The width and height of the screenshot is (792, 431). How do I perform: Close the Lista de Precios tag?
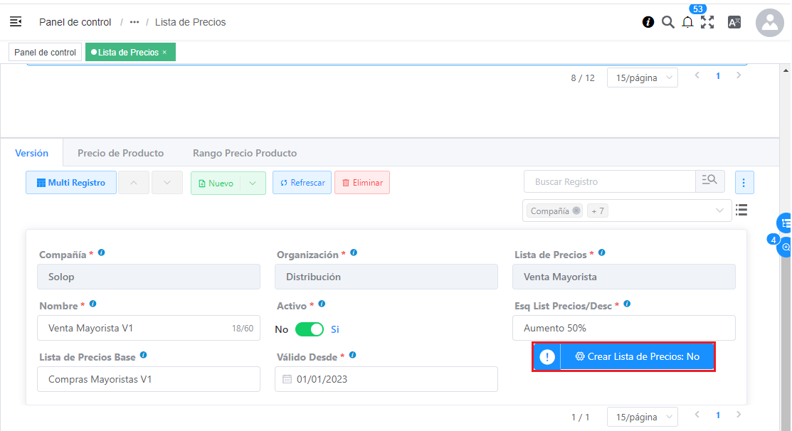pos(164,52)
